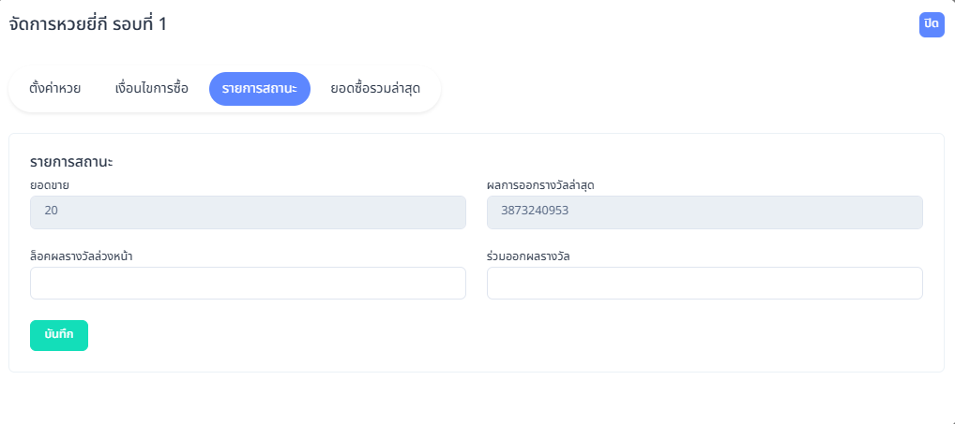Click the จัดการหวยยี่กี รอบที่ 1 title
This screenshot has width=955, height=424.
pyautogui.click(x=87, y=24)
